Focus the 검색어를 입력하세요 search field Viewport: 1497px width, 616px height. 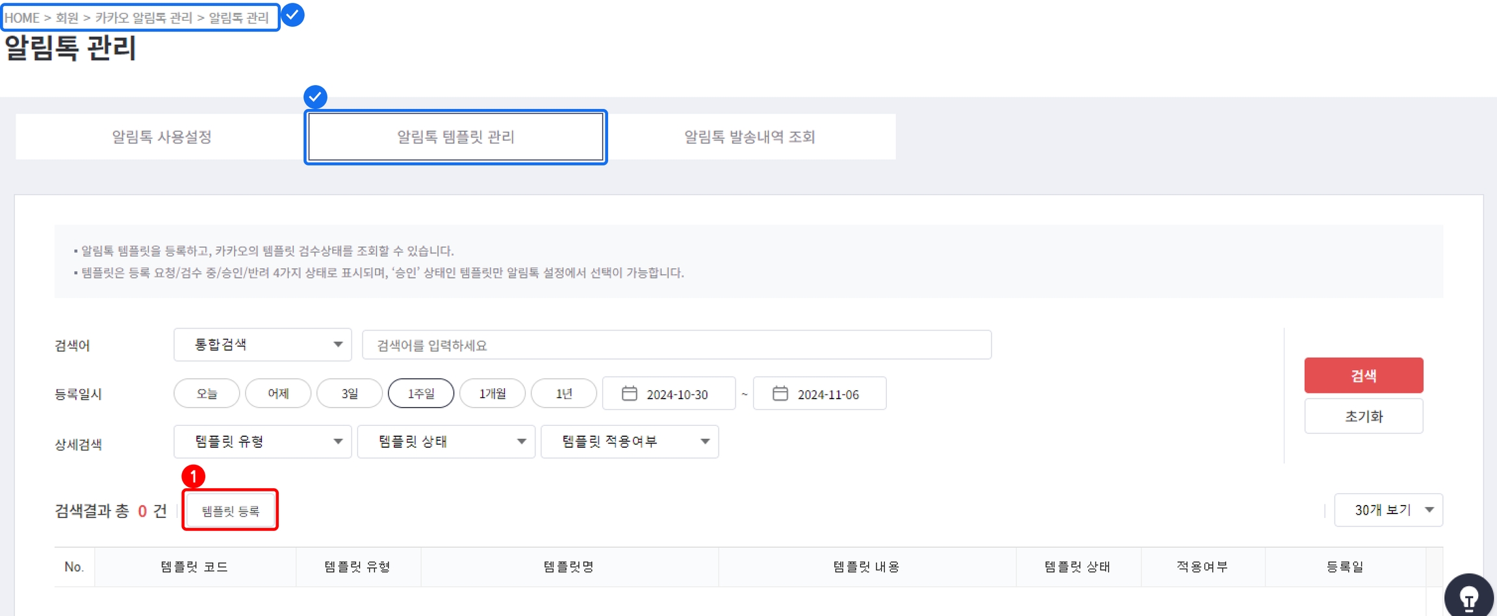point(676,345)
